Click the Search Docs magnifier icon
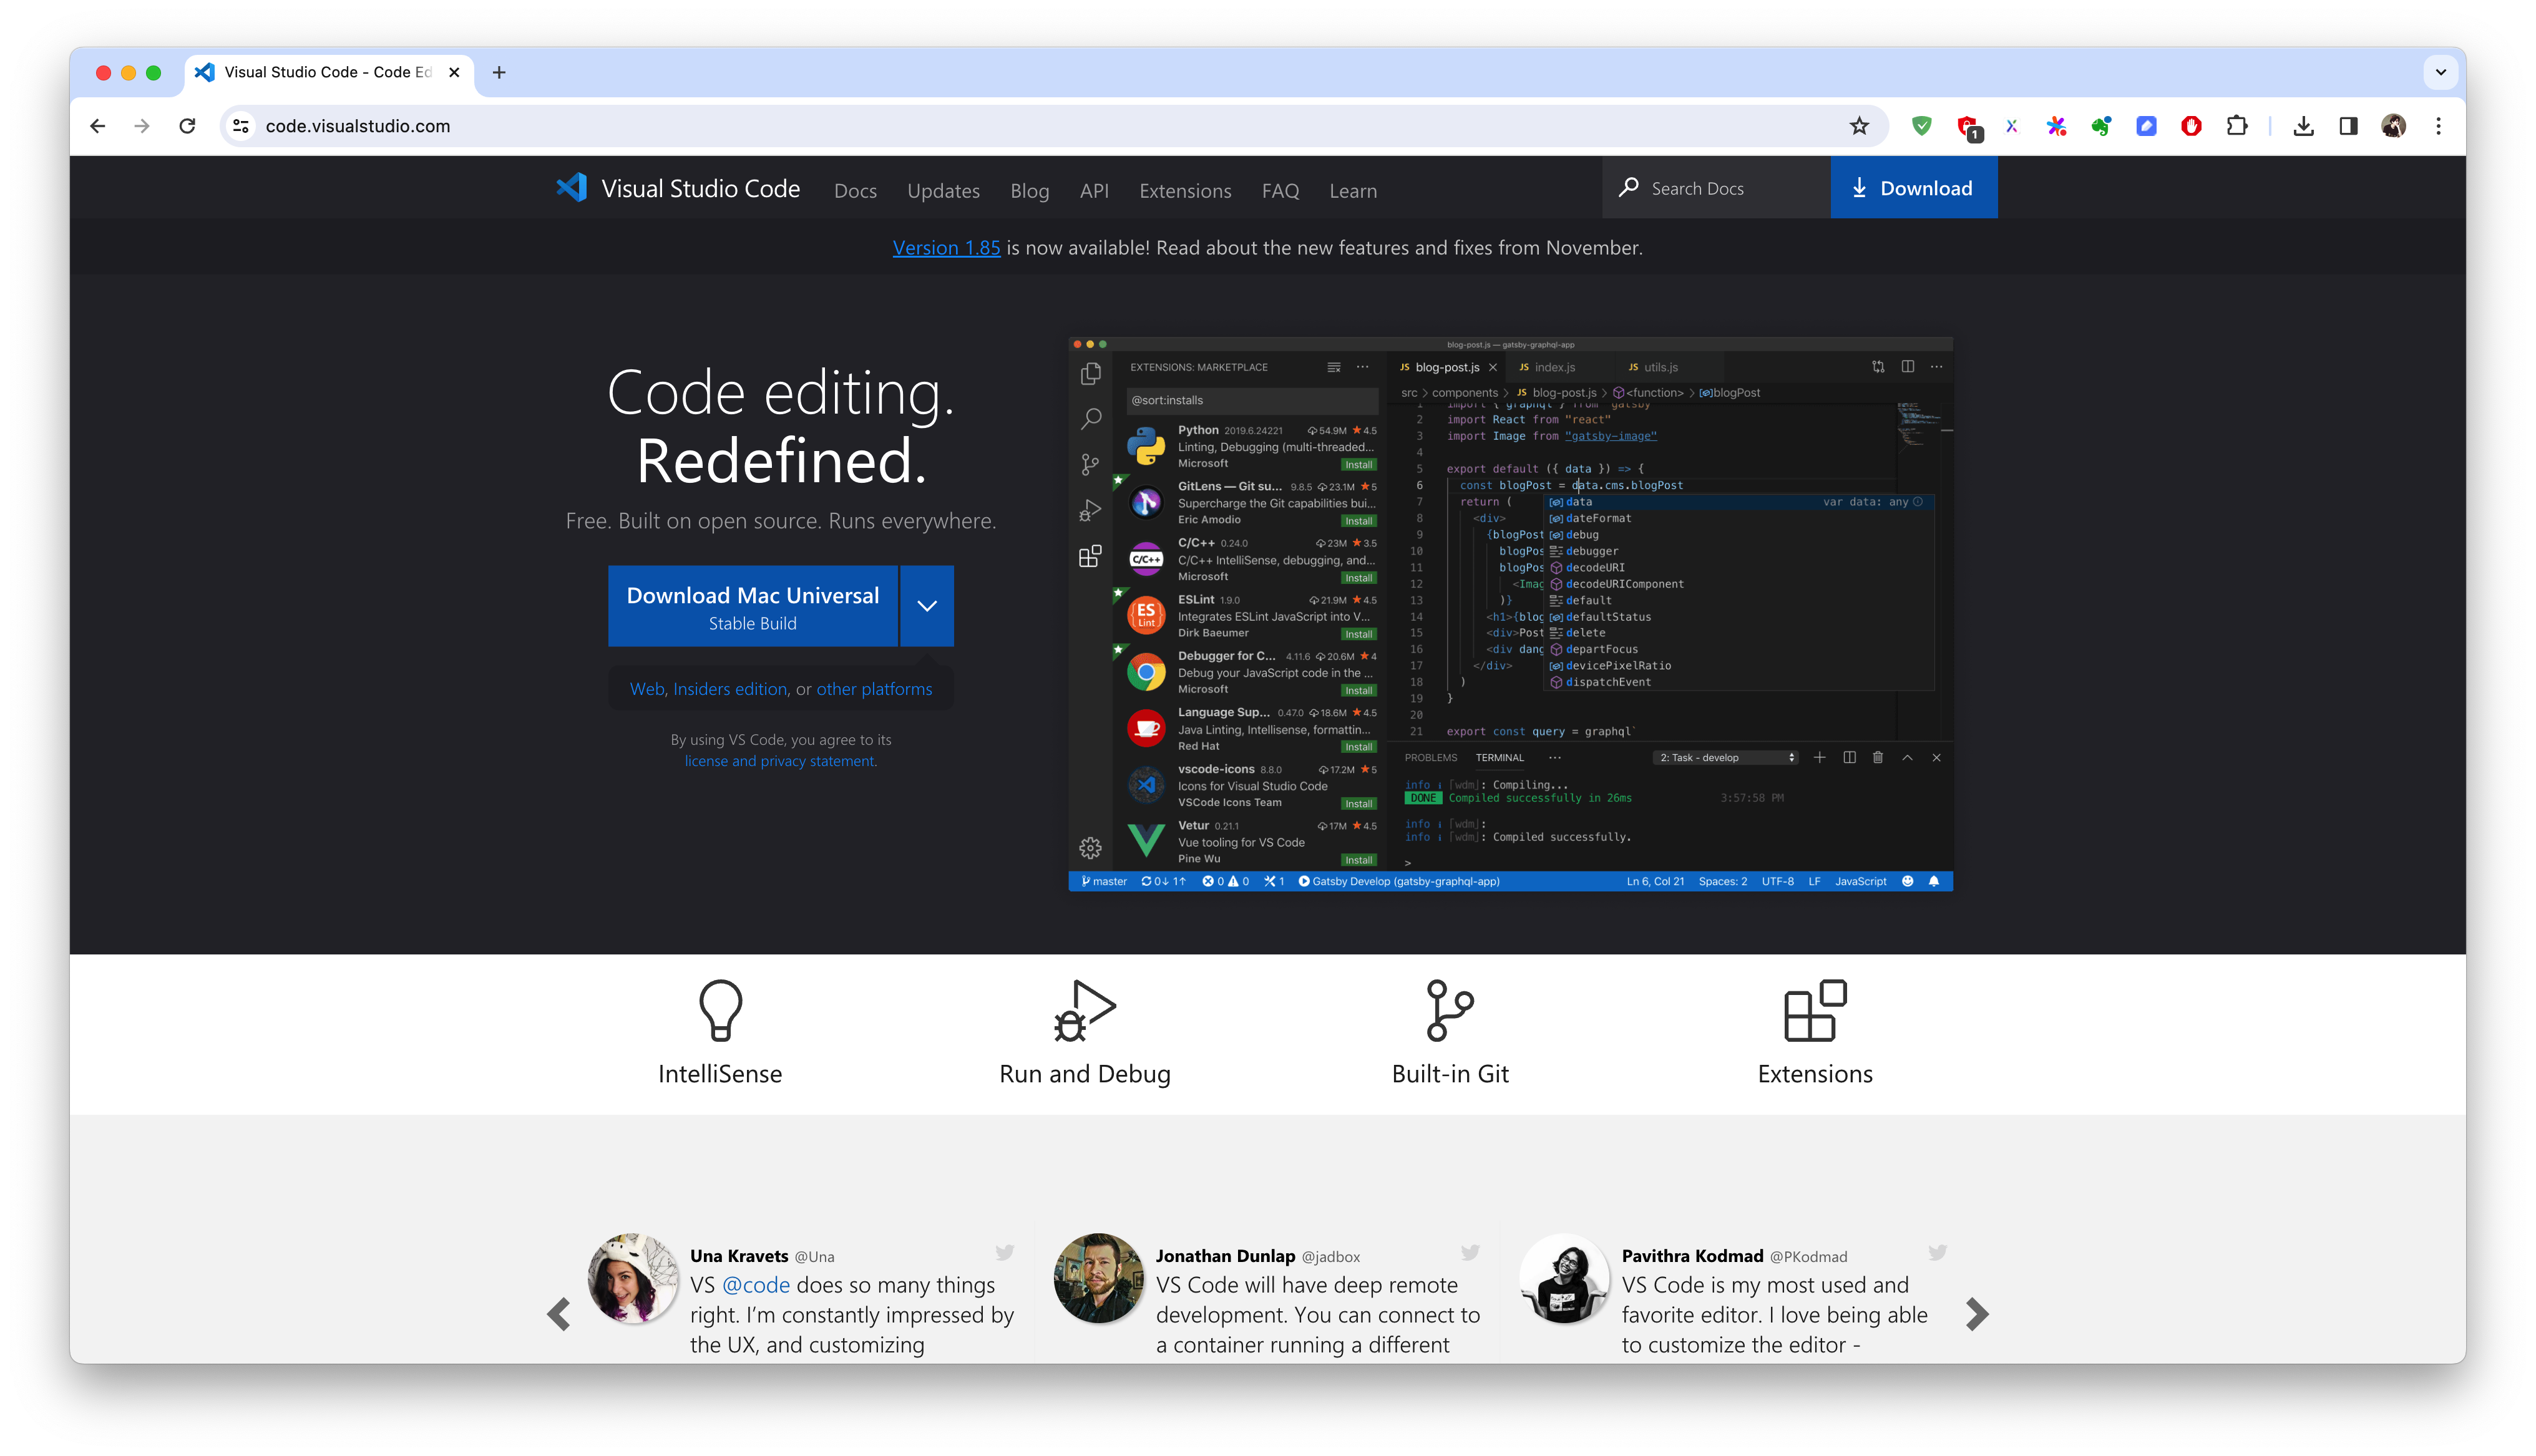The width and height of the screenshot is (2536, 1456). pyautogui.click(x=1628, y=188)
